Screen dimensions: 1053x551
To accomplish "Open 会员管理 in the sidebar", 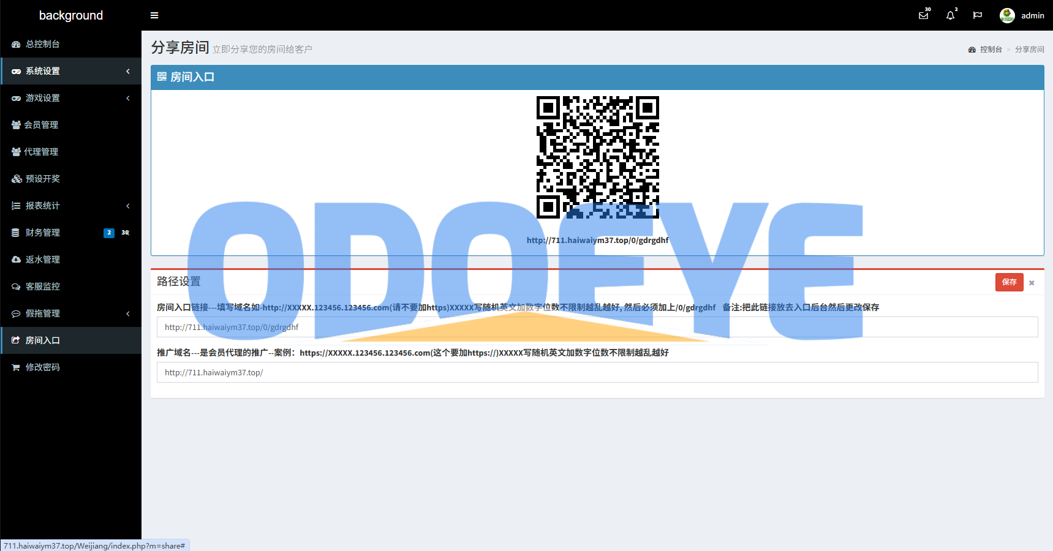I will 71,125.
